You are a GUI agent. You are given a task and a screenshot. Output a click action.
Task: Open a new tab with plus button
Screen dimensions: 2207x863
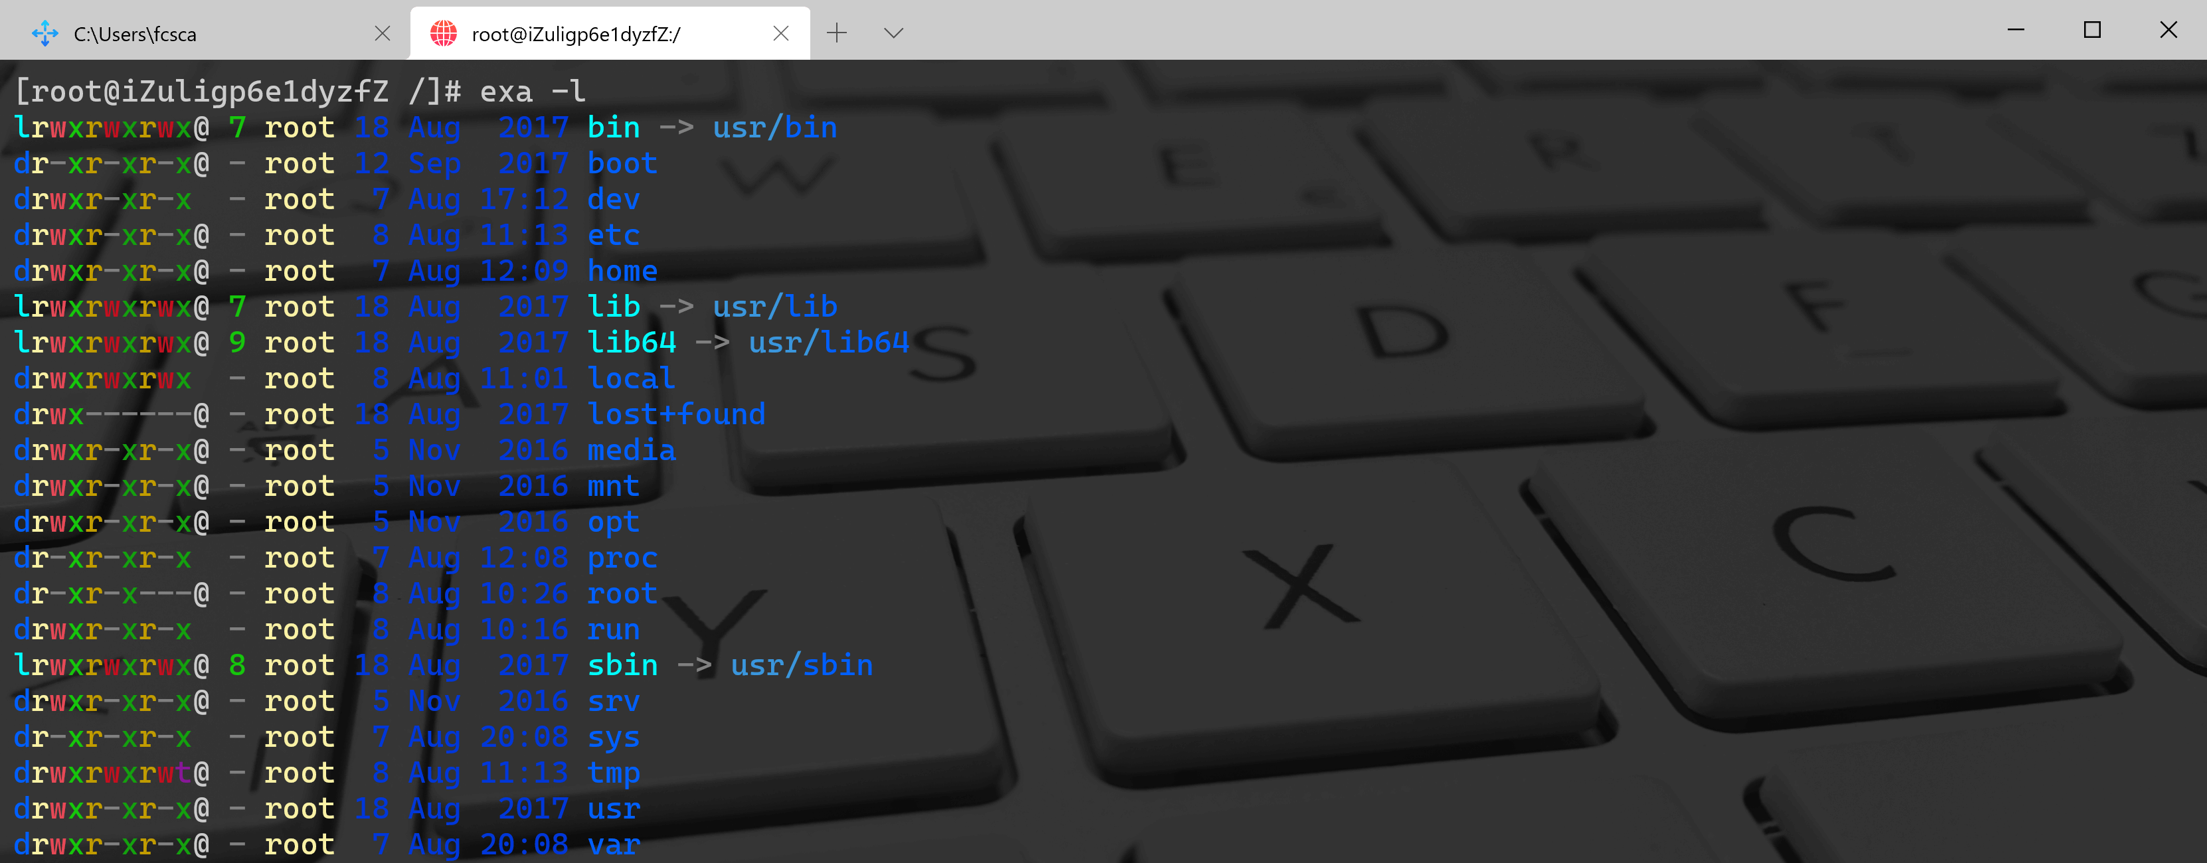[836, 33]
